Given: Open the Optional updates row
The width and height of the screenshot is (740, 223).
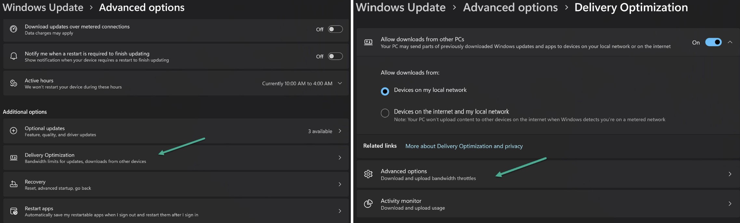Looking at the screenshot, I should (176, 131).
